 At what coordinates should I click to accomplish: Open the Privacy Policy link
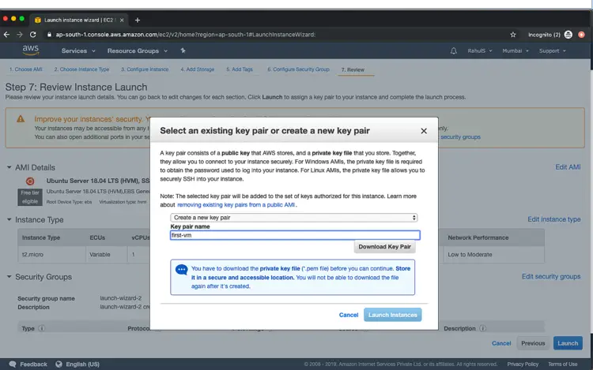pos(523,364)
